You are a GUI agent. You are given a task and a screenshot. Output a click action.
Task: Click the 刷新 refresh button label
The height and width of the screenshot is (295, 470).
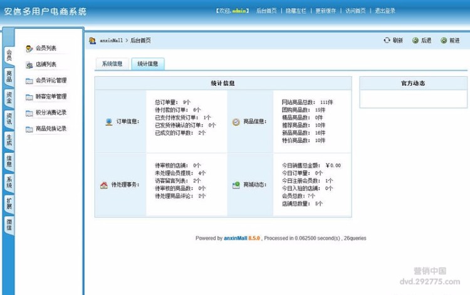[x=397, y=41]
